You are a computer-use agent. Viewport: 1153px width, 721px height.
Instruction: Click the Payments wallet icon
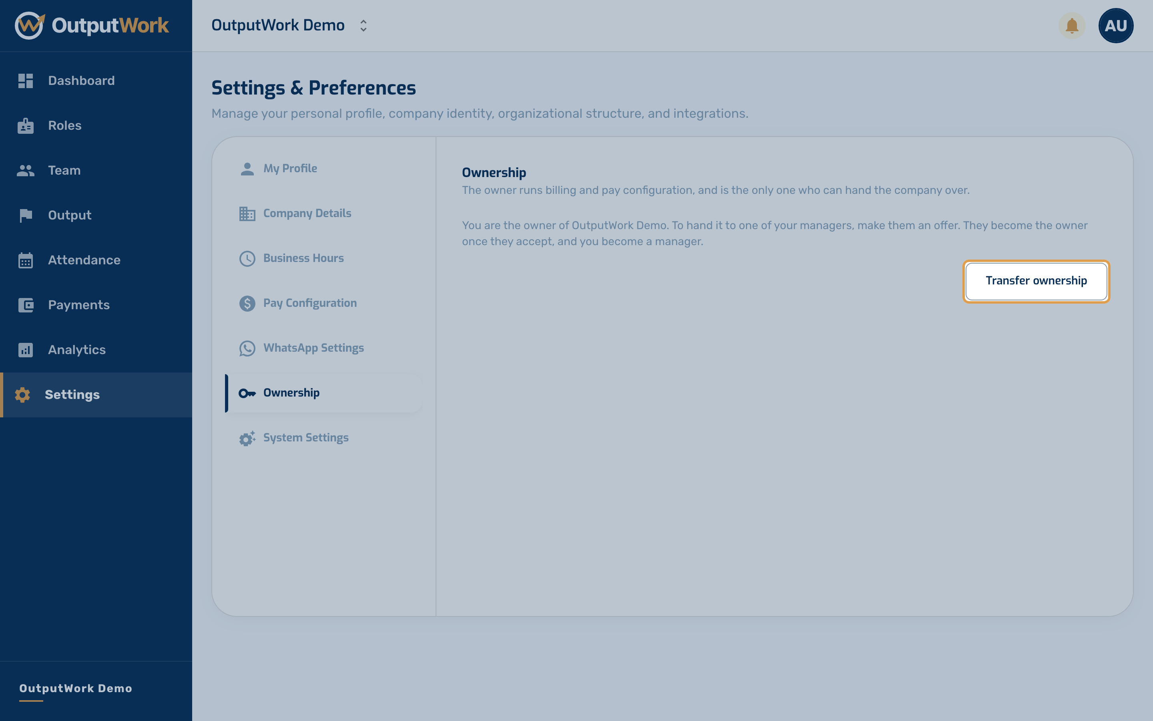[26, 305]
